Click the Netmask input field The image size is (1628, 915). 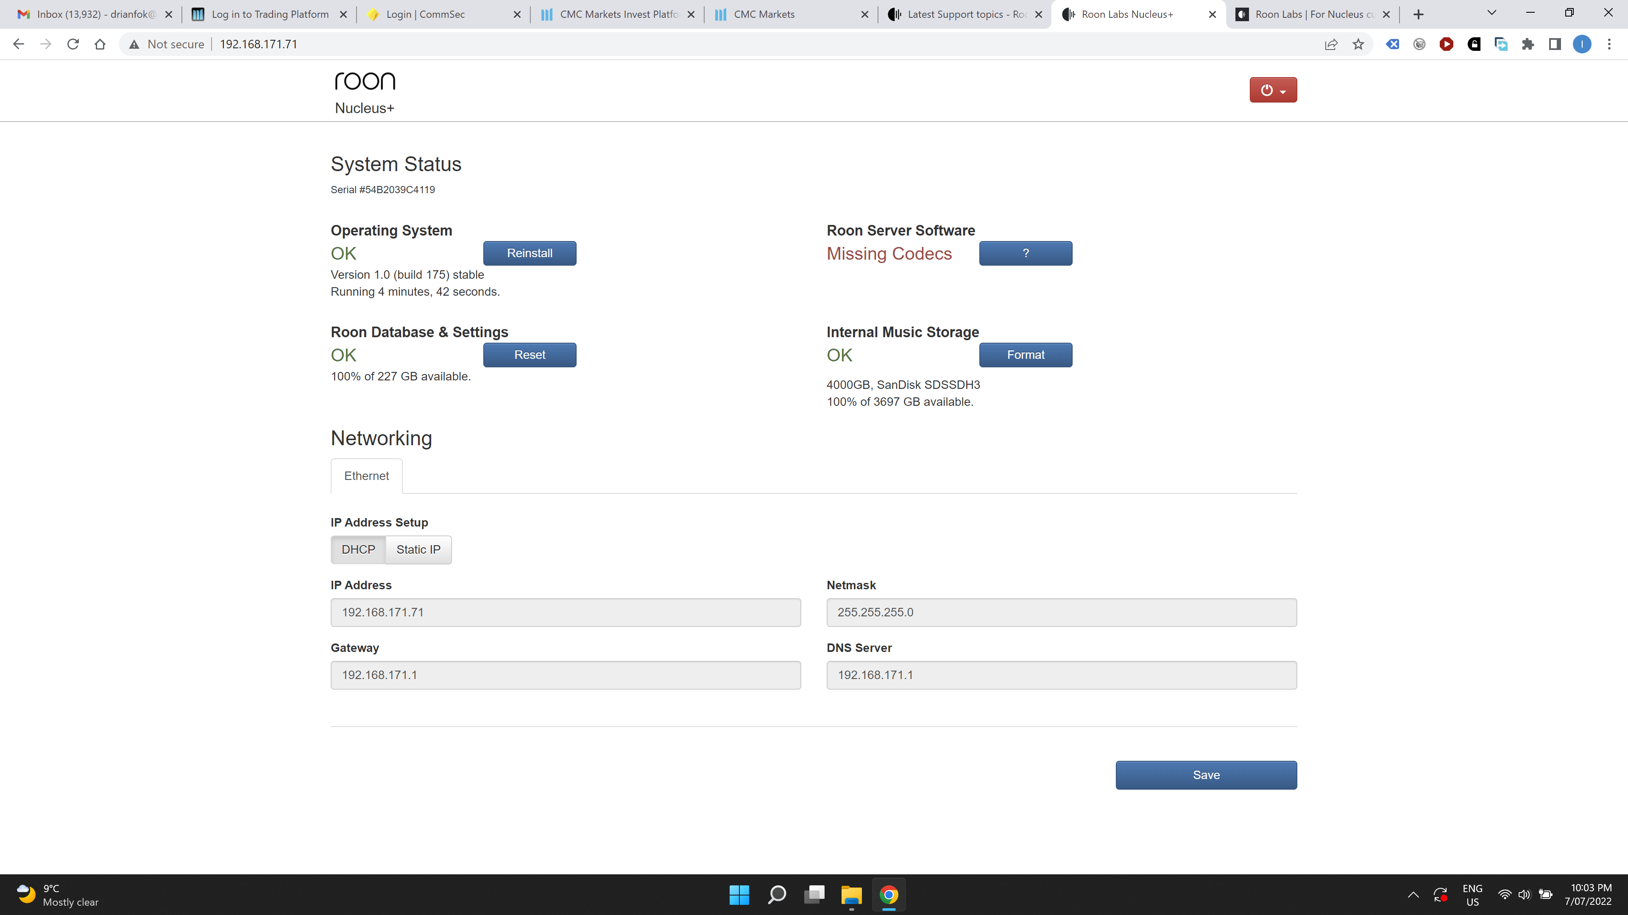tap(1061, 612)
